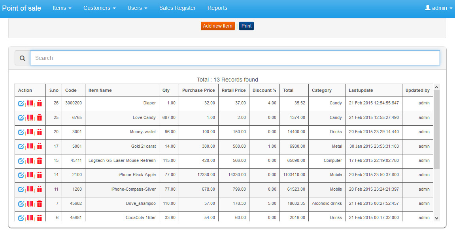Edit Logitech-G5-Laser-Mouse-Refresh item
This screenshot has width=455, height=234.
coord(21,161)
